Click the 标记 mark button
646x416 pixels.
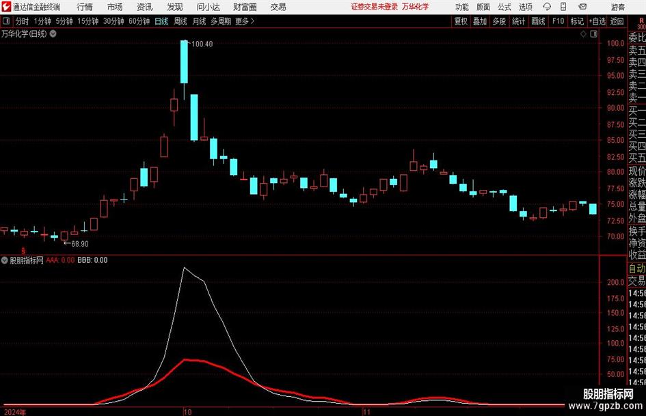point(577,21)
